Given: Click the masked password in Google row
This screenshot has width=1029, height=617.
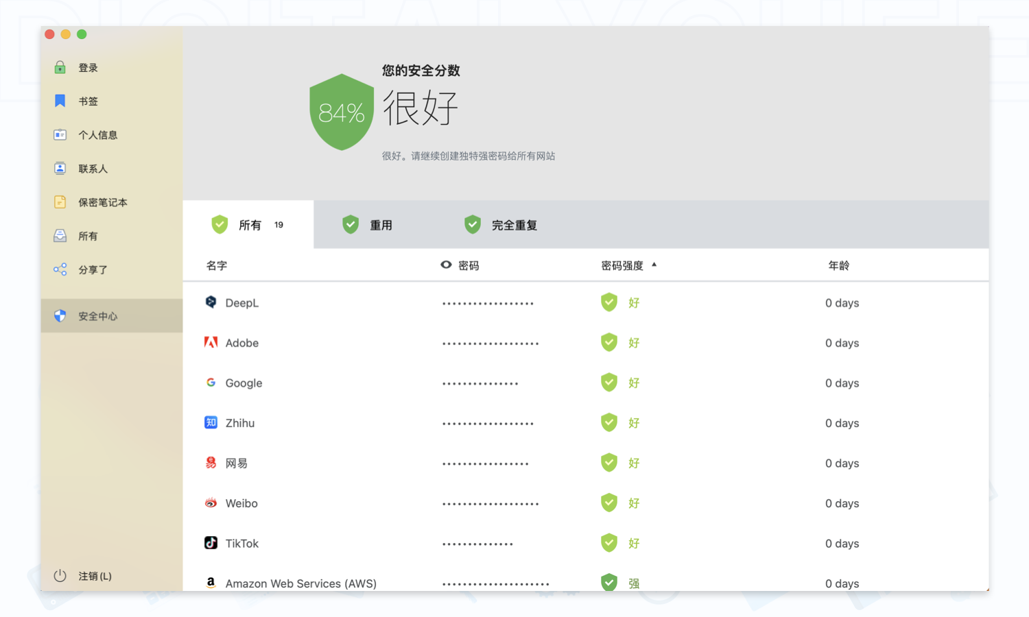Looking at the screenshot, I should coord(480,383).
